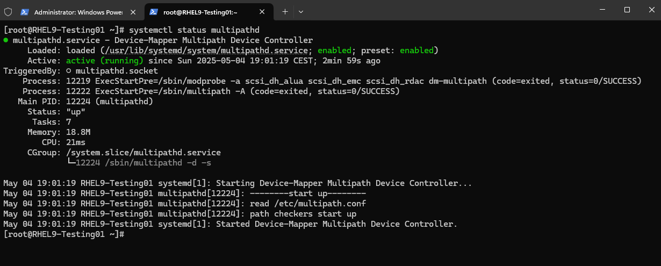Click the hollow circle before multipathd.socket

coord(69,71)
